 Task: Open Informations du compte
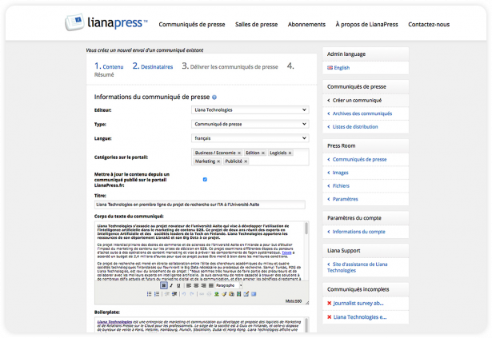point(358,232)
